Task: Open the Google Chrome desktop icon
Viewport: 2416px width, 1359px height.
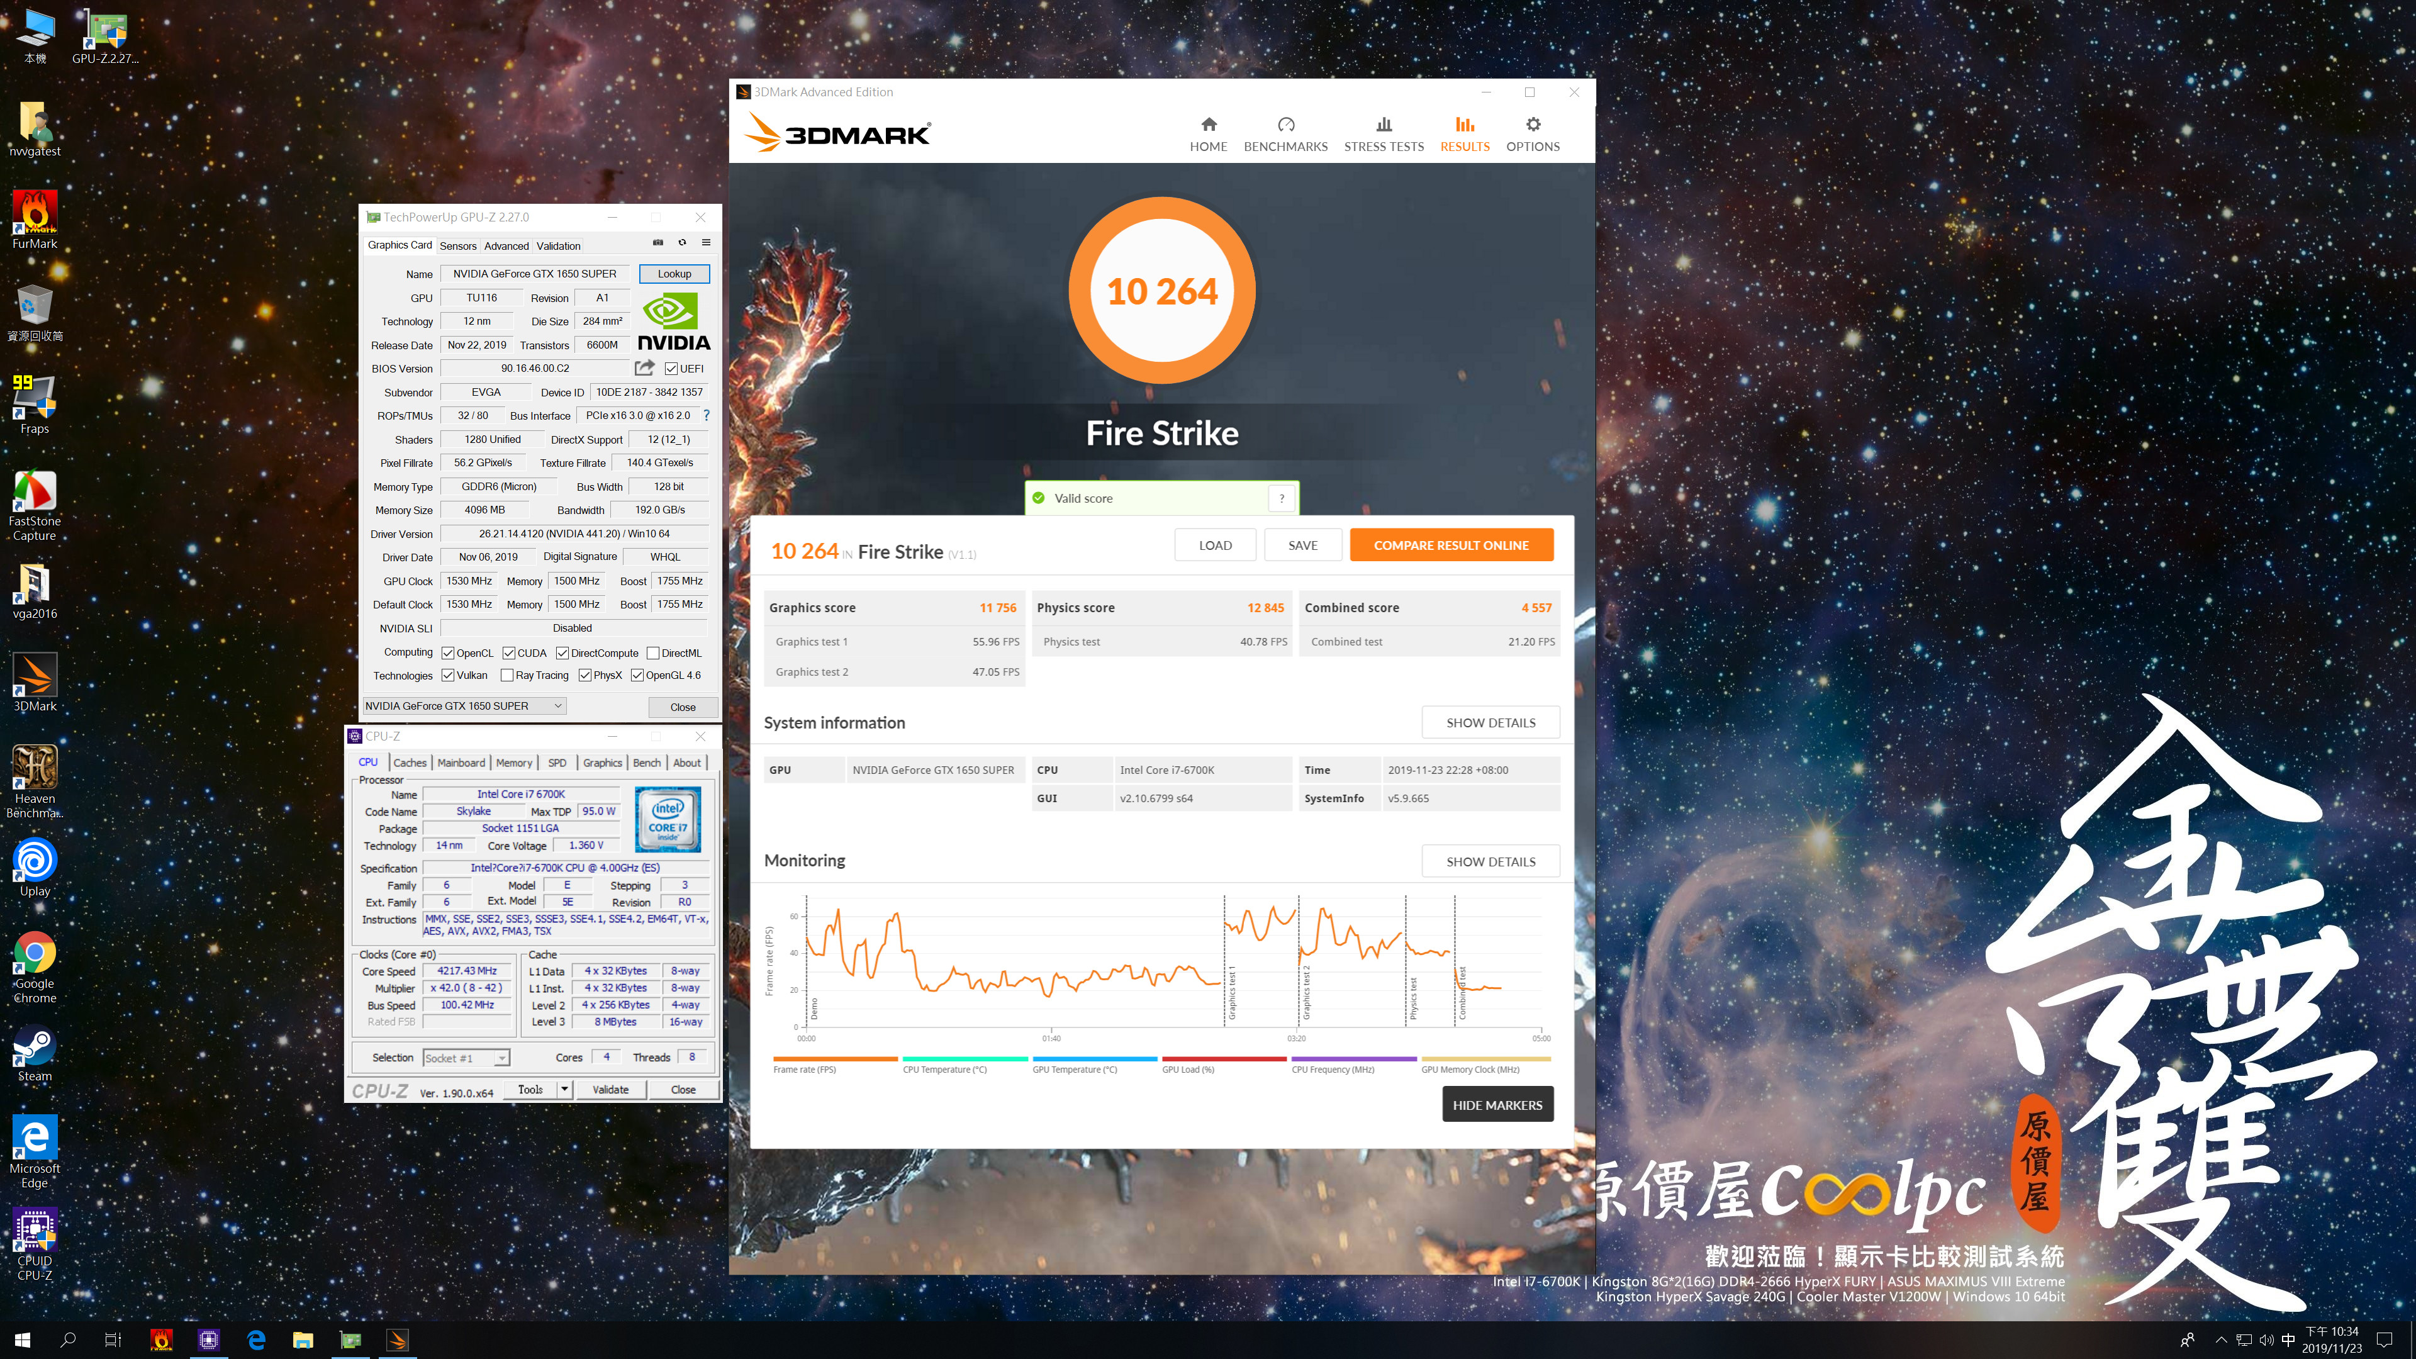Action: tap(35, 967)
